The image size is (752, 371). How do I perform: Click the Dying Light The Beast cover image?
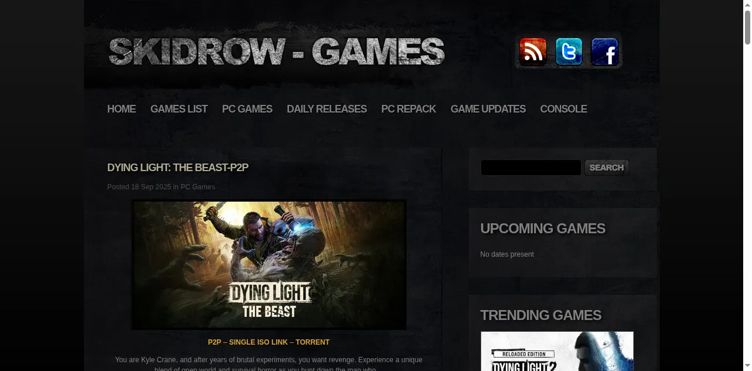pos(269,265)
